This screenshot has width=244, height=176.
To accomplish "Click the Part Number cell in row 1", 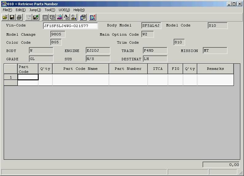I will pyautogui.click(x=128, y=77).
